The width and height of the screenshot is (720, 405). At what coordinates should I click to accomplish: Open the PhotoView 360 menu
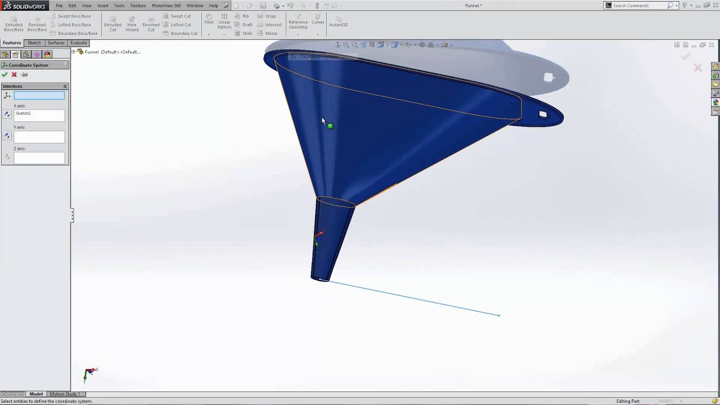click(166, 6)
